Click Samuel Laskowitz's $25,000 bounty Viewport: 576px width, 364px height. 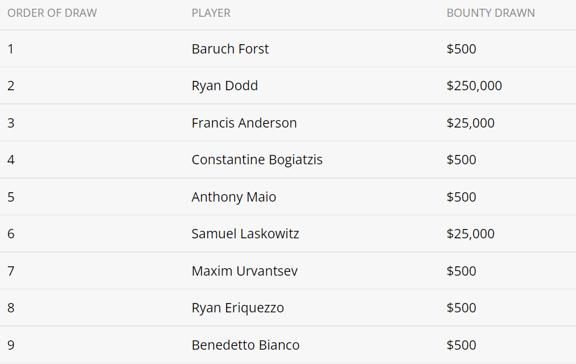pyautogui.click(x=471, y=234)
